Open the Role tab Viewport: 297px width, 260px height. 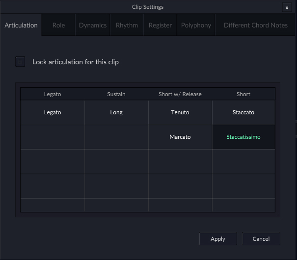[58, 26]
